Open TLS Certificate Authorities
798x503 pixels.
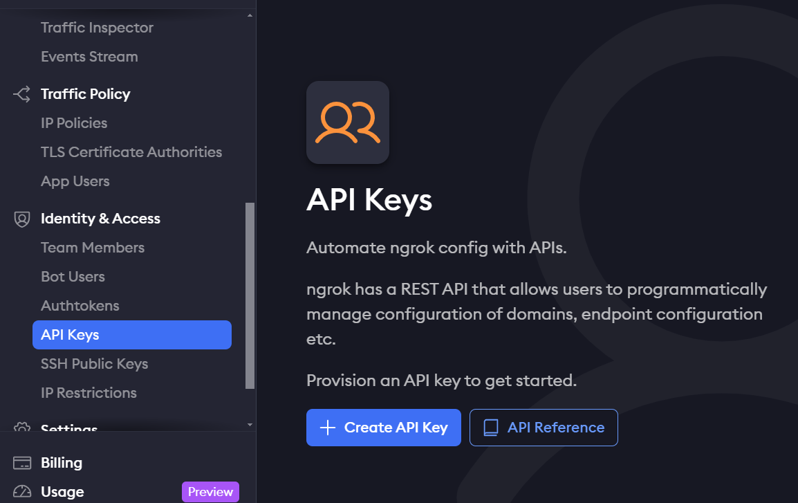tap(131, 152)
